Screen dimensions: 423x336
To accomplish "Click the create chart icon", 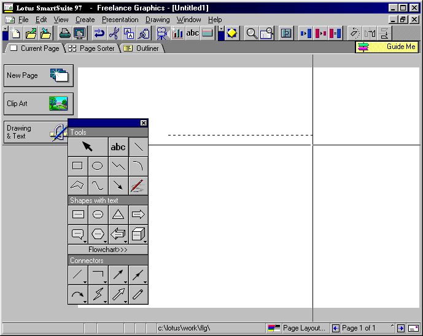I will click(177, 33).
